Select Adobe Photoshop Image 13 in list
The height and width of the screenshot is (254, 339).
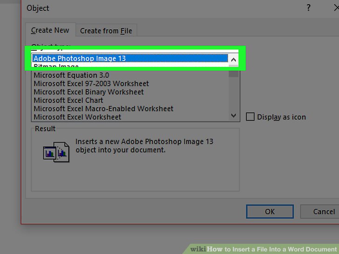(130, 58)
